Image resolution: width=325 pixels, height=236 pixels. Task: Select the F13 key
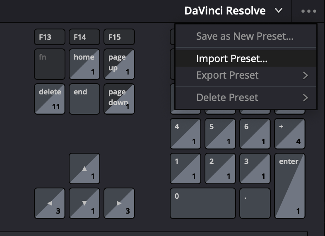point(50,37)
